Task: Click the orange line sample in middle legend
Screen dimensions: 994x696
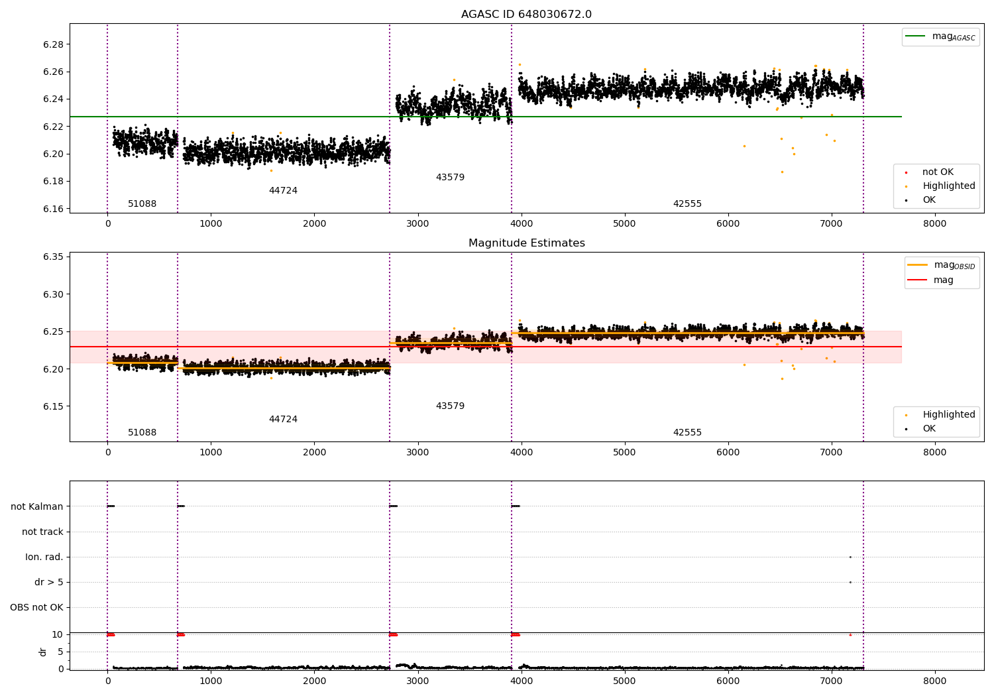Action: (x=918, y=265)
